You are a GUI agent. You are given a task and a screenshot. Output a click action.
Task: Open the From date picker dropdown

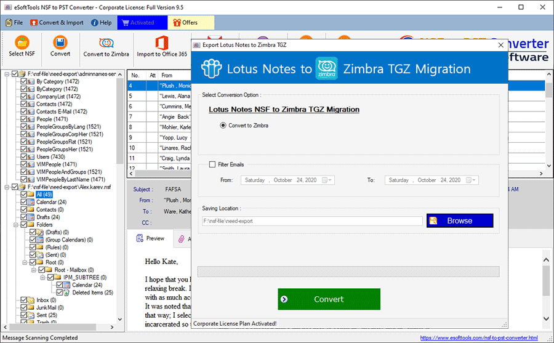[327, 180]
